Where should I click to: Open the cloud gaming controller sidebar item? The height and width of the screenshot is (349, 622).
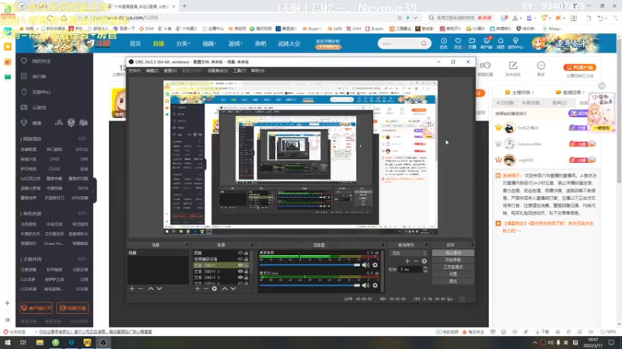click(x=33, y=108)
